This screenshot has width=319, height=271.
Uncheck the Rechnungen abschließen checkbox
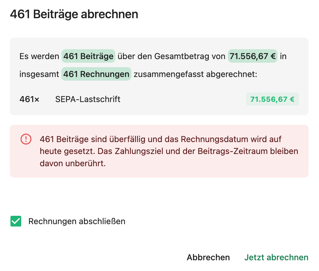[16, 221]
